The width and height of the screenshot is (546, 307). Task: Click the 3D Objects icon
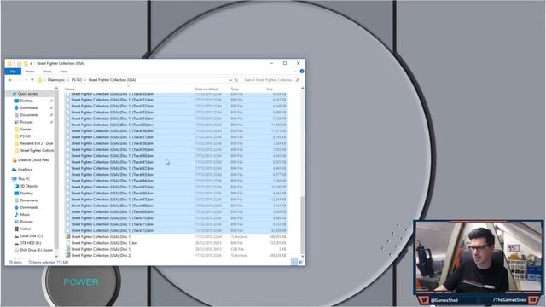16,186
